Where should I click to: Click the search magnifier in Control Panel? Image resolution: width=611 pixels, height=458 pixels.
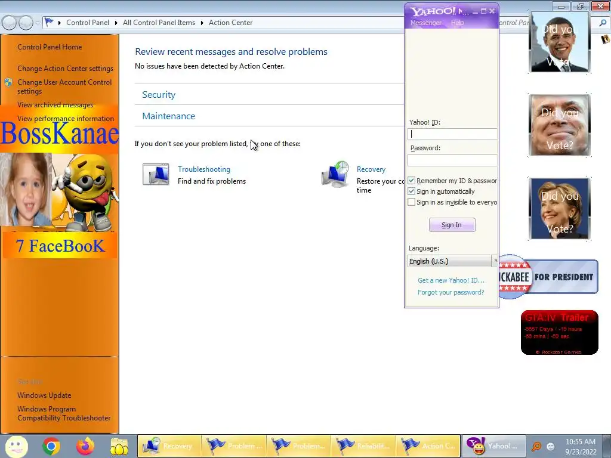point(603,23)
